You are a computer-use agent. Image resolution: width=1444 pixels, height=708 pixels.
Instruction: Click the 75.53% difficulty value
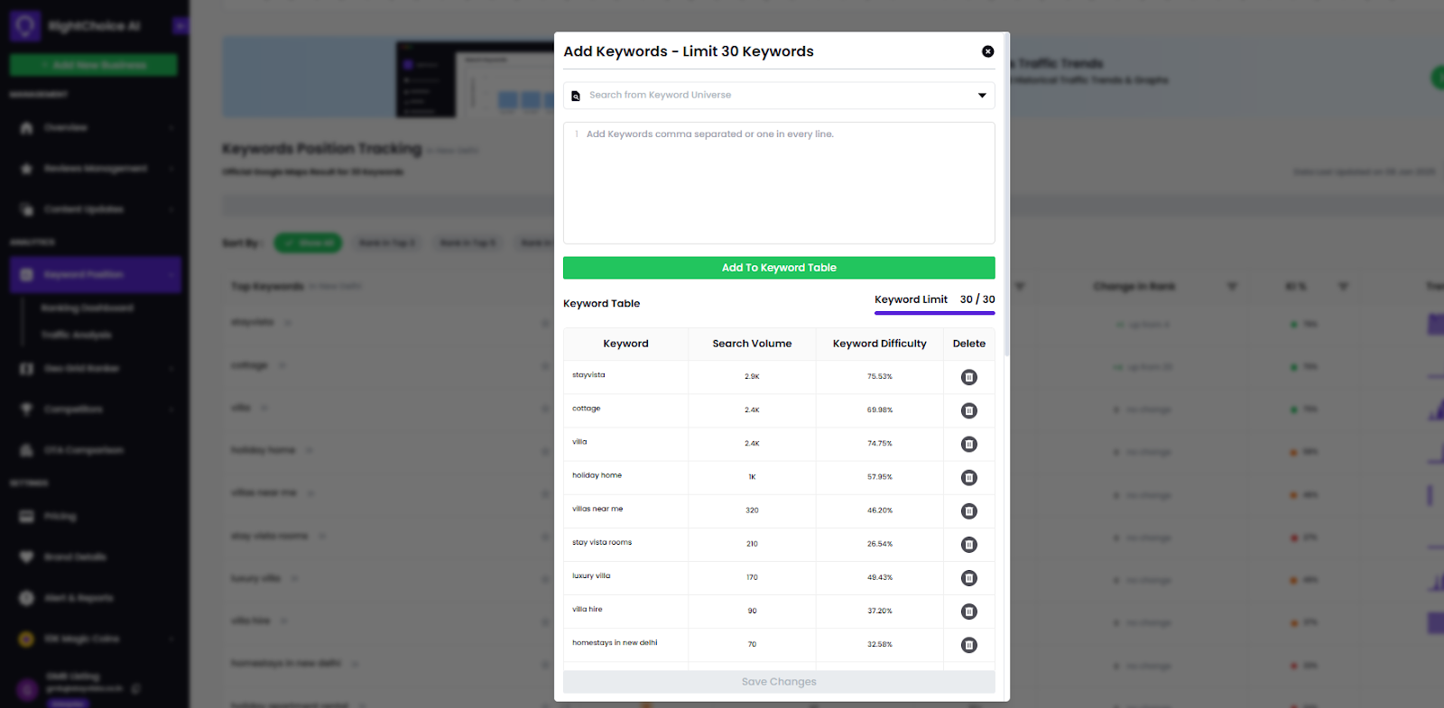880,377
